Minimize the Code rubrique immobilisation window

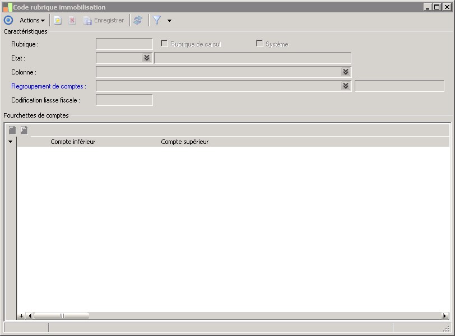tap(427, 7)
